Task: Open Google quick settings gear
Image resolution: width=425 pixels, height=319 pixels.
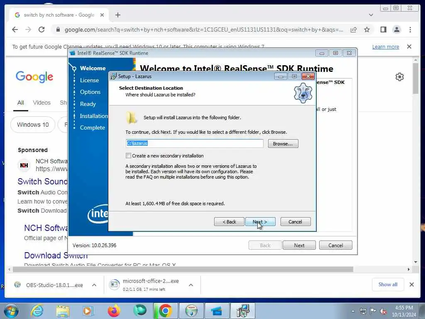Action: (x=400, y=77)
